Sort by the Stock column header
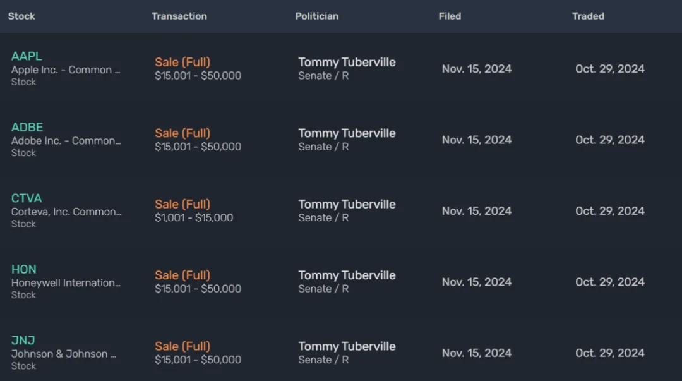This screenshot has width=682, height=381. point(21,16)
